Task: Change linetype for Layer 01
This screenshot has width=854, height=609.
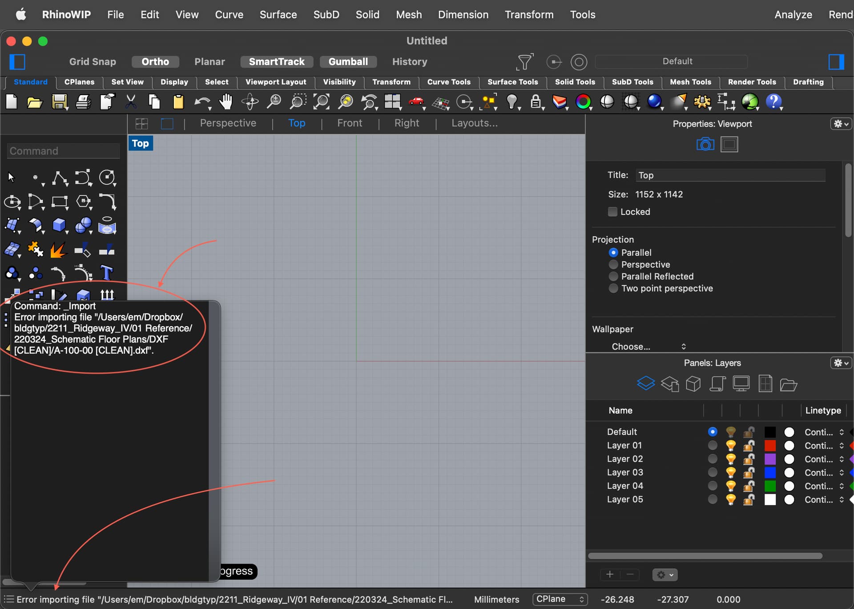Action: (x=824, y=445)
